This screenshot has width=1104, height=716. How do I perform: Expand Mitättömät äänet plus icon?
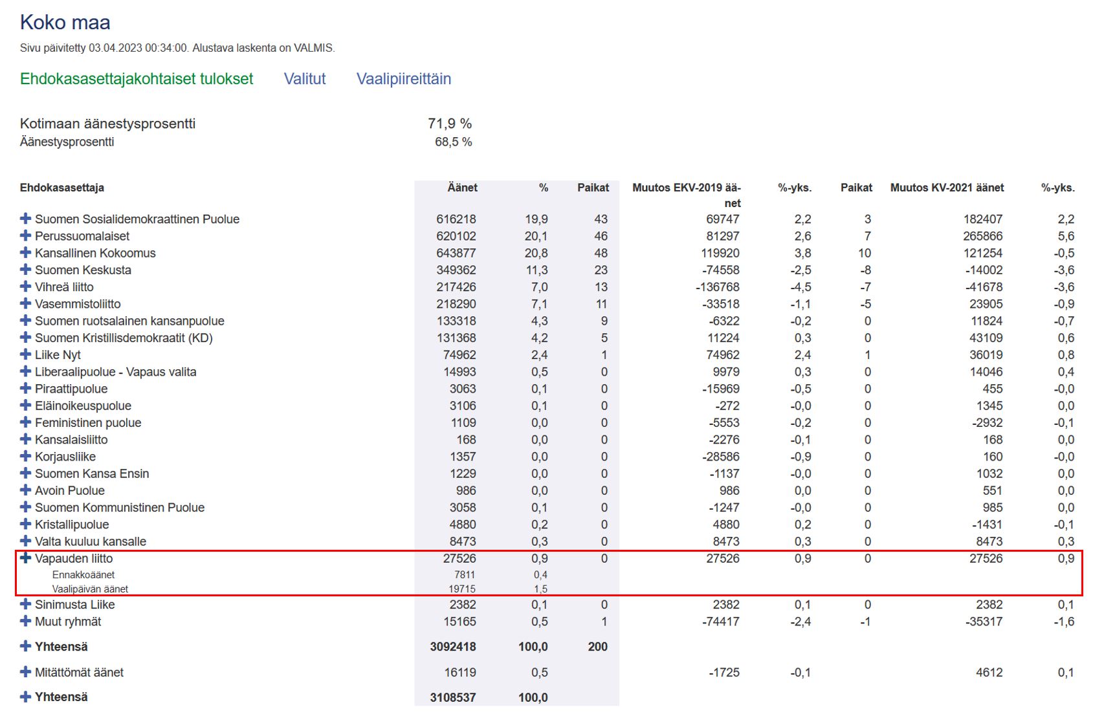(x=25, y=672)
